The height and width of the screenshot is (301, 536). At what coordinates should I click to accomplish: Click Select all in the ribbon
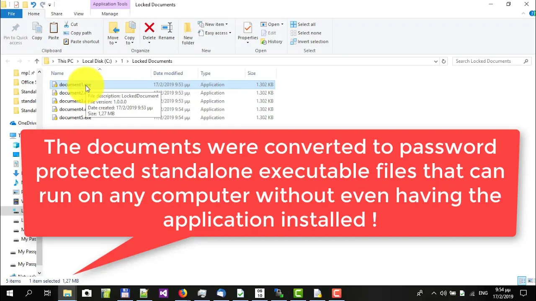coord(303,24)
